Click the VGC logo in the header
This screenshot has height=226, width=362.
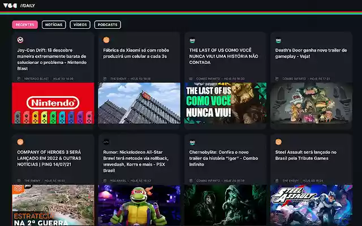tap(10, 6)
